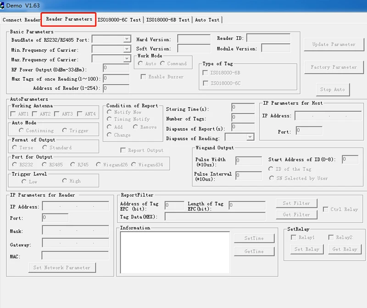Open the ISO18000-6C Test tab
The width and height of the screenshot is (367, 308).
pyautogui.click(x=119, y=20)
